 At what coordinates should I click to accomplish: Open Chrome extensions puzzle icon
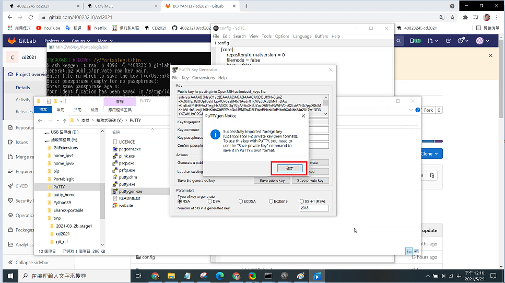pyautogui.click(x=465, y=17)
